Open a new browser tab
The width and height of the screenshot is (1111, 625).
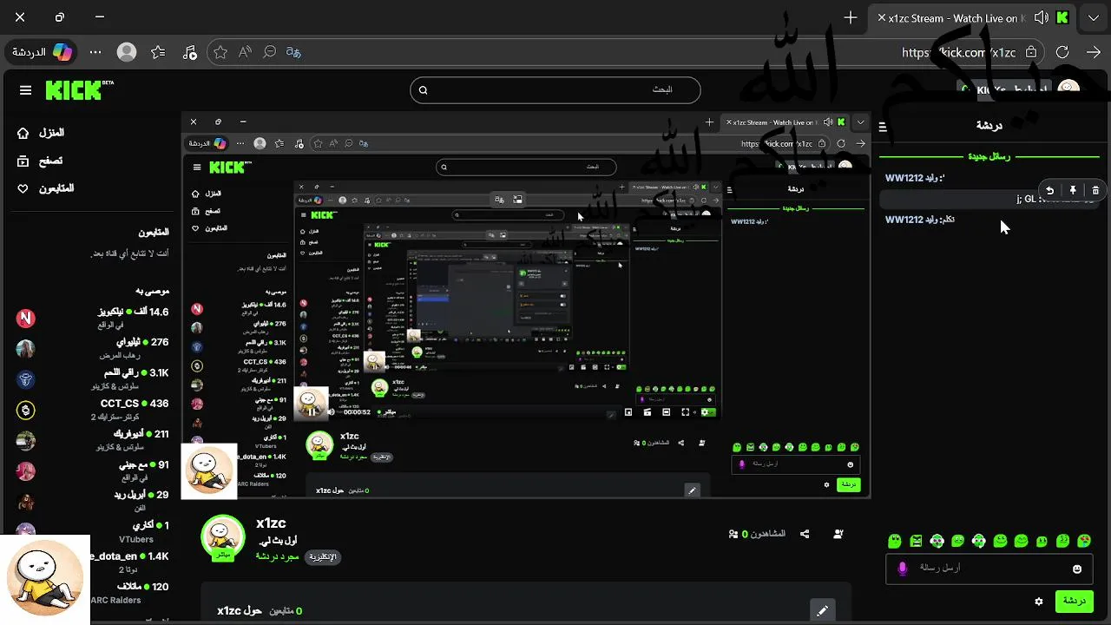point(851,17)
